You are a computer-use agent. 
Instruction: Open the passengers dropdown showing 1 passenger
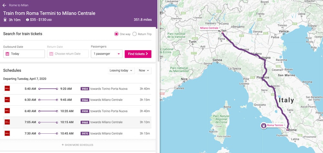(x=107, y=54)
